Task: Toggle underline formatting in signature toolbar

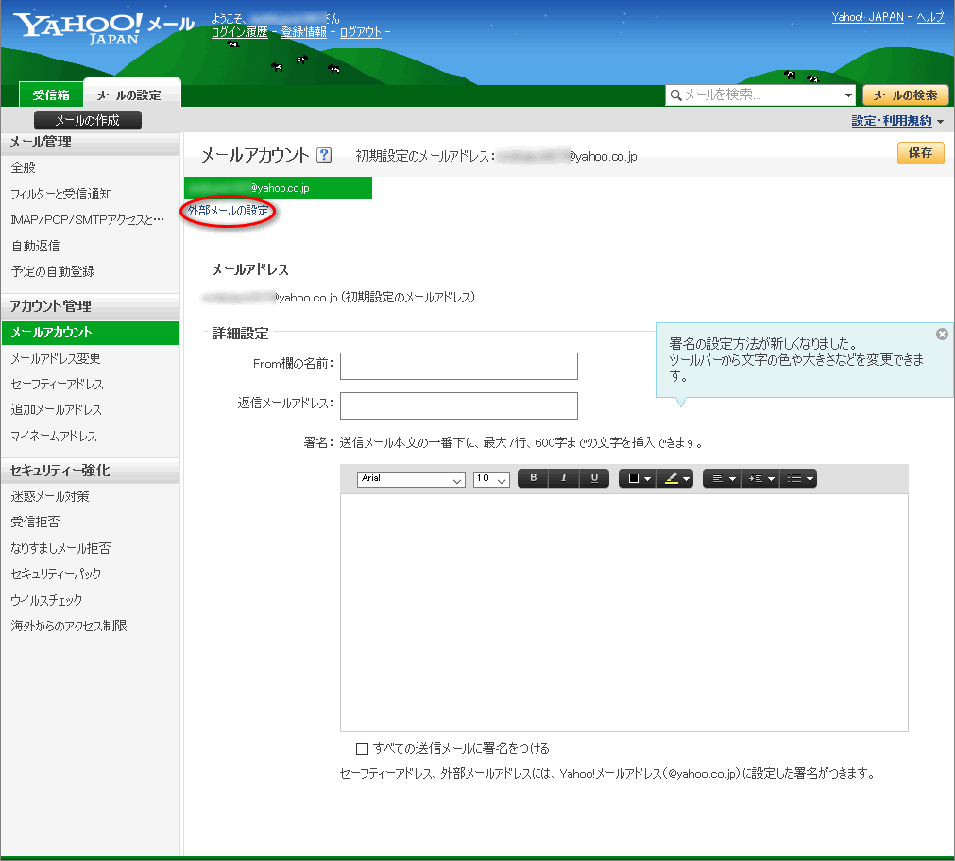Action: coord(594,478)
